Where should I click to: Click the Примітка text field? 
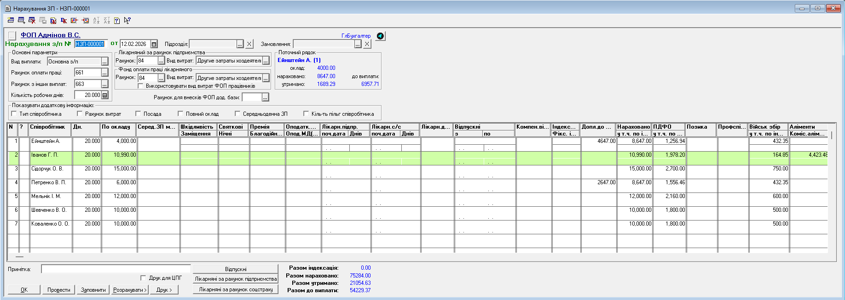(116, 269)
